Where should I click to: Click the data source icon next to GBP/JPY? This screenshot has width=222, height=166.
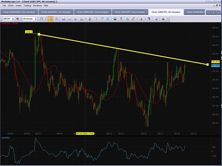click(x=18, y=19)
